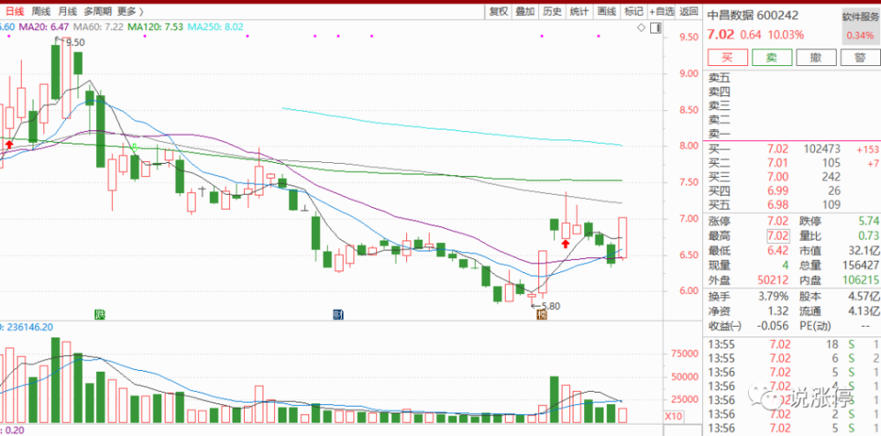Click the 换手 value 3.79%
Screen dimensions: 881x436
pos(774,296)
